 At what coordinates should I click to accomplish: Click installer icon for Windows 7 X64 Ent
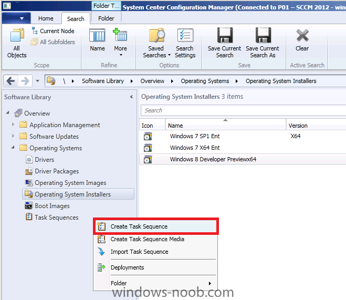(x=148, y=148)
